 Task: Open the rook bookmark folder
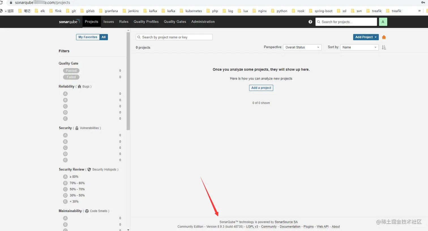coord(298,11)
